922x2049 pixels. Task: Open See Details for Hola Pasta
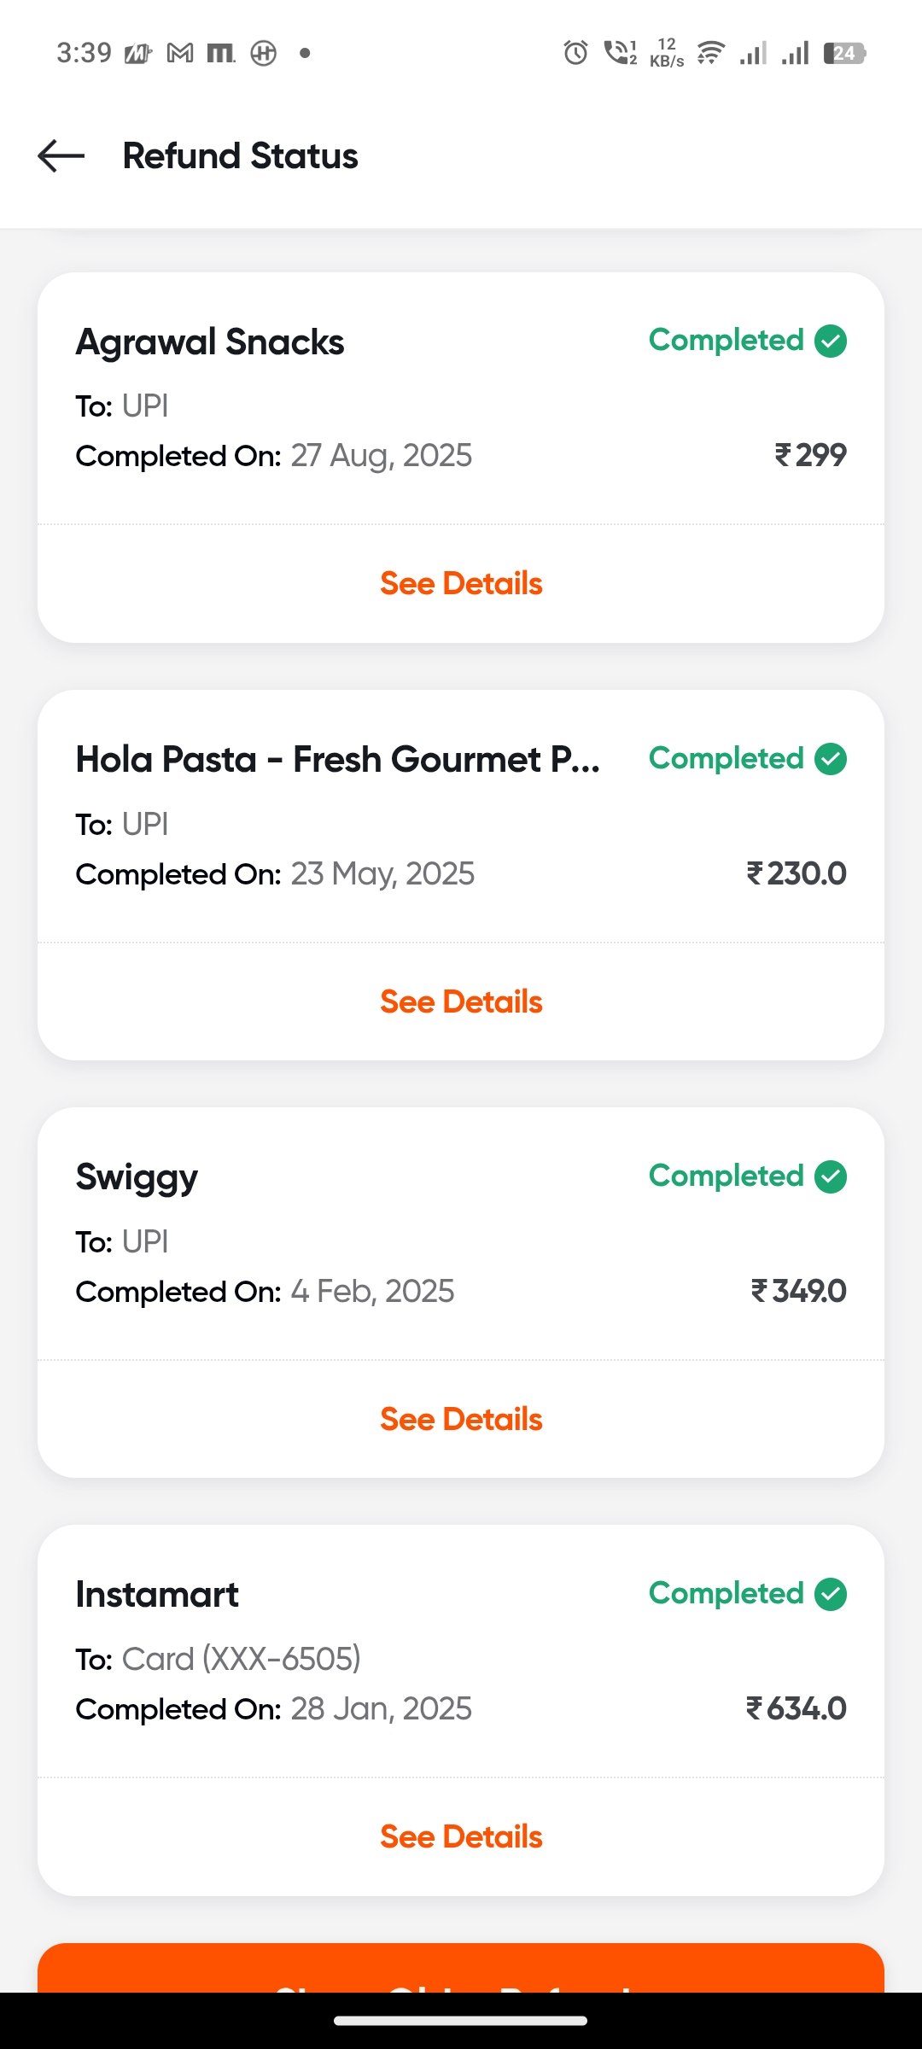[461, 1001]
